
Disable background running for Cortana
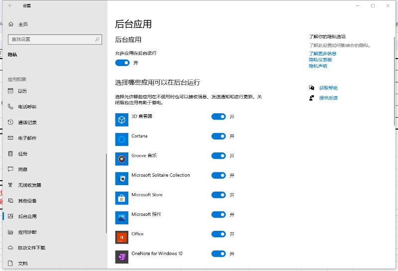(x=218, y=136)
